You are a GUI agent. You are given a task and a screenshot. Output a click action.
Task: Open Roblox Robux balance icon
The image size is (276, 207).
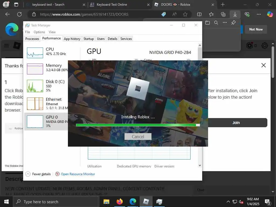250,46
